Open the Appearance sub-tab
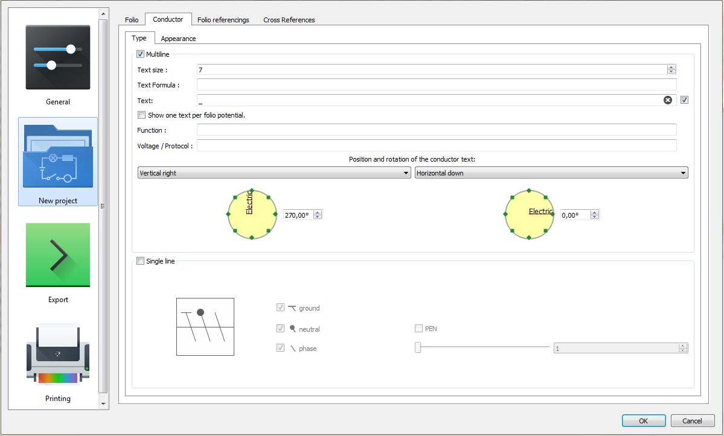 [x=178, y=39]
